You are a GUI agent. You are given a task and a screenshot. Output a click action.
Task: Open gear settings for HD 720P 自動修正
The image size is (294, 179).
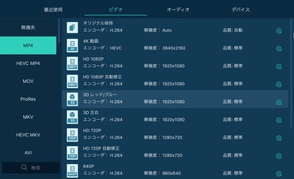pyautogui.click(x=279, y=156)
